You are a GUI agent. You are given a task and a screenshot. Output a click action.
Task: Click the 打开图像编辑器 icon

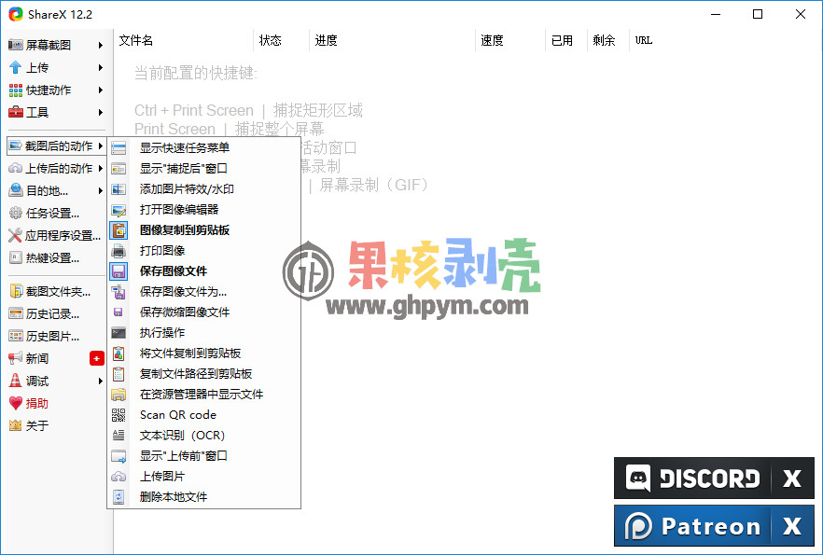pyautogui.click(x=119, y=210)
